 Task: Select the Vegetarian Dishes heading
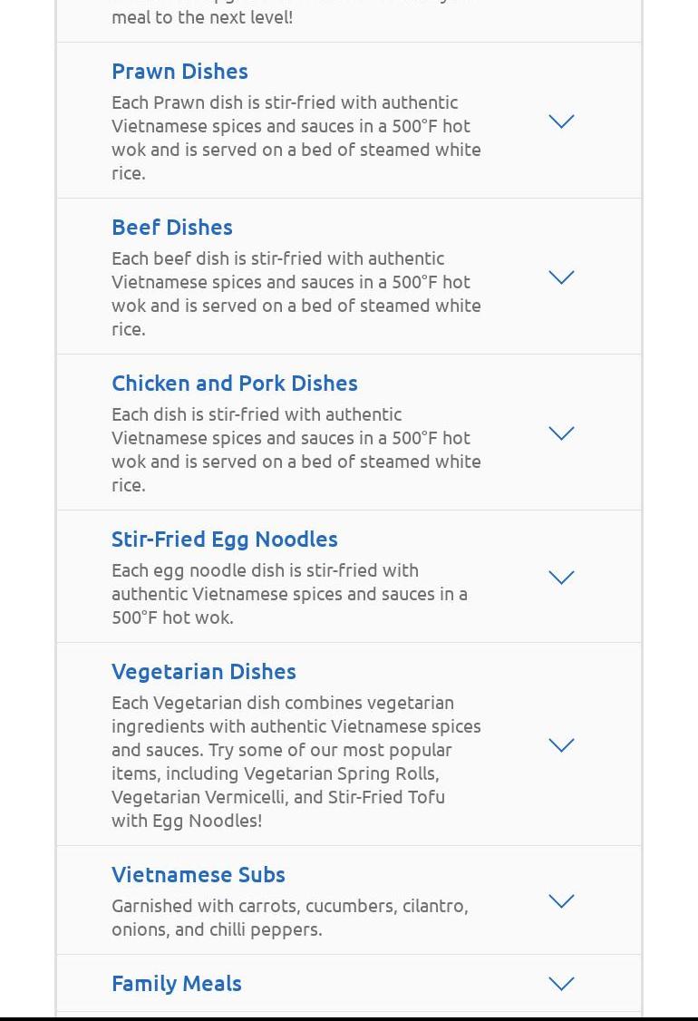tap(204, 671)
